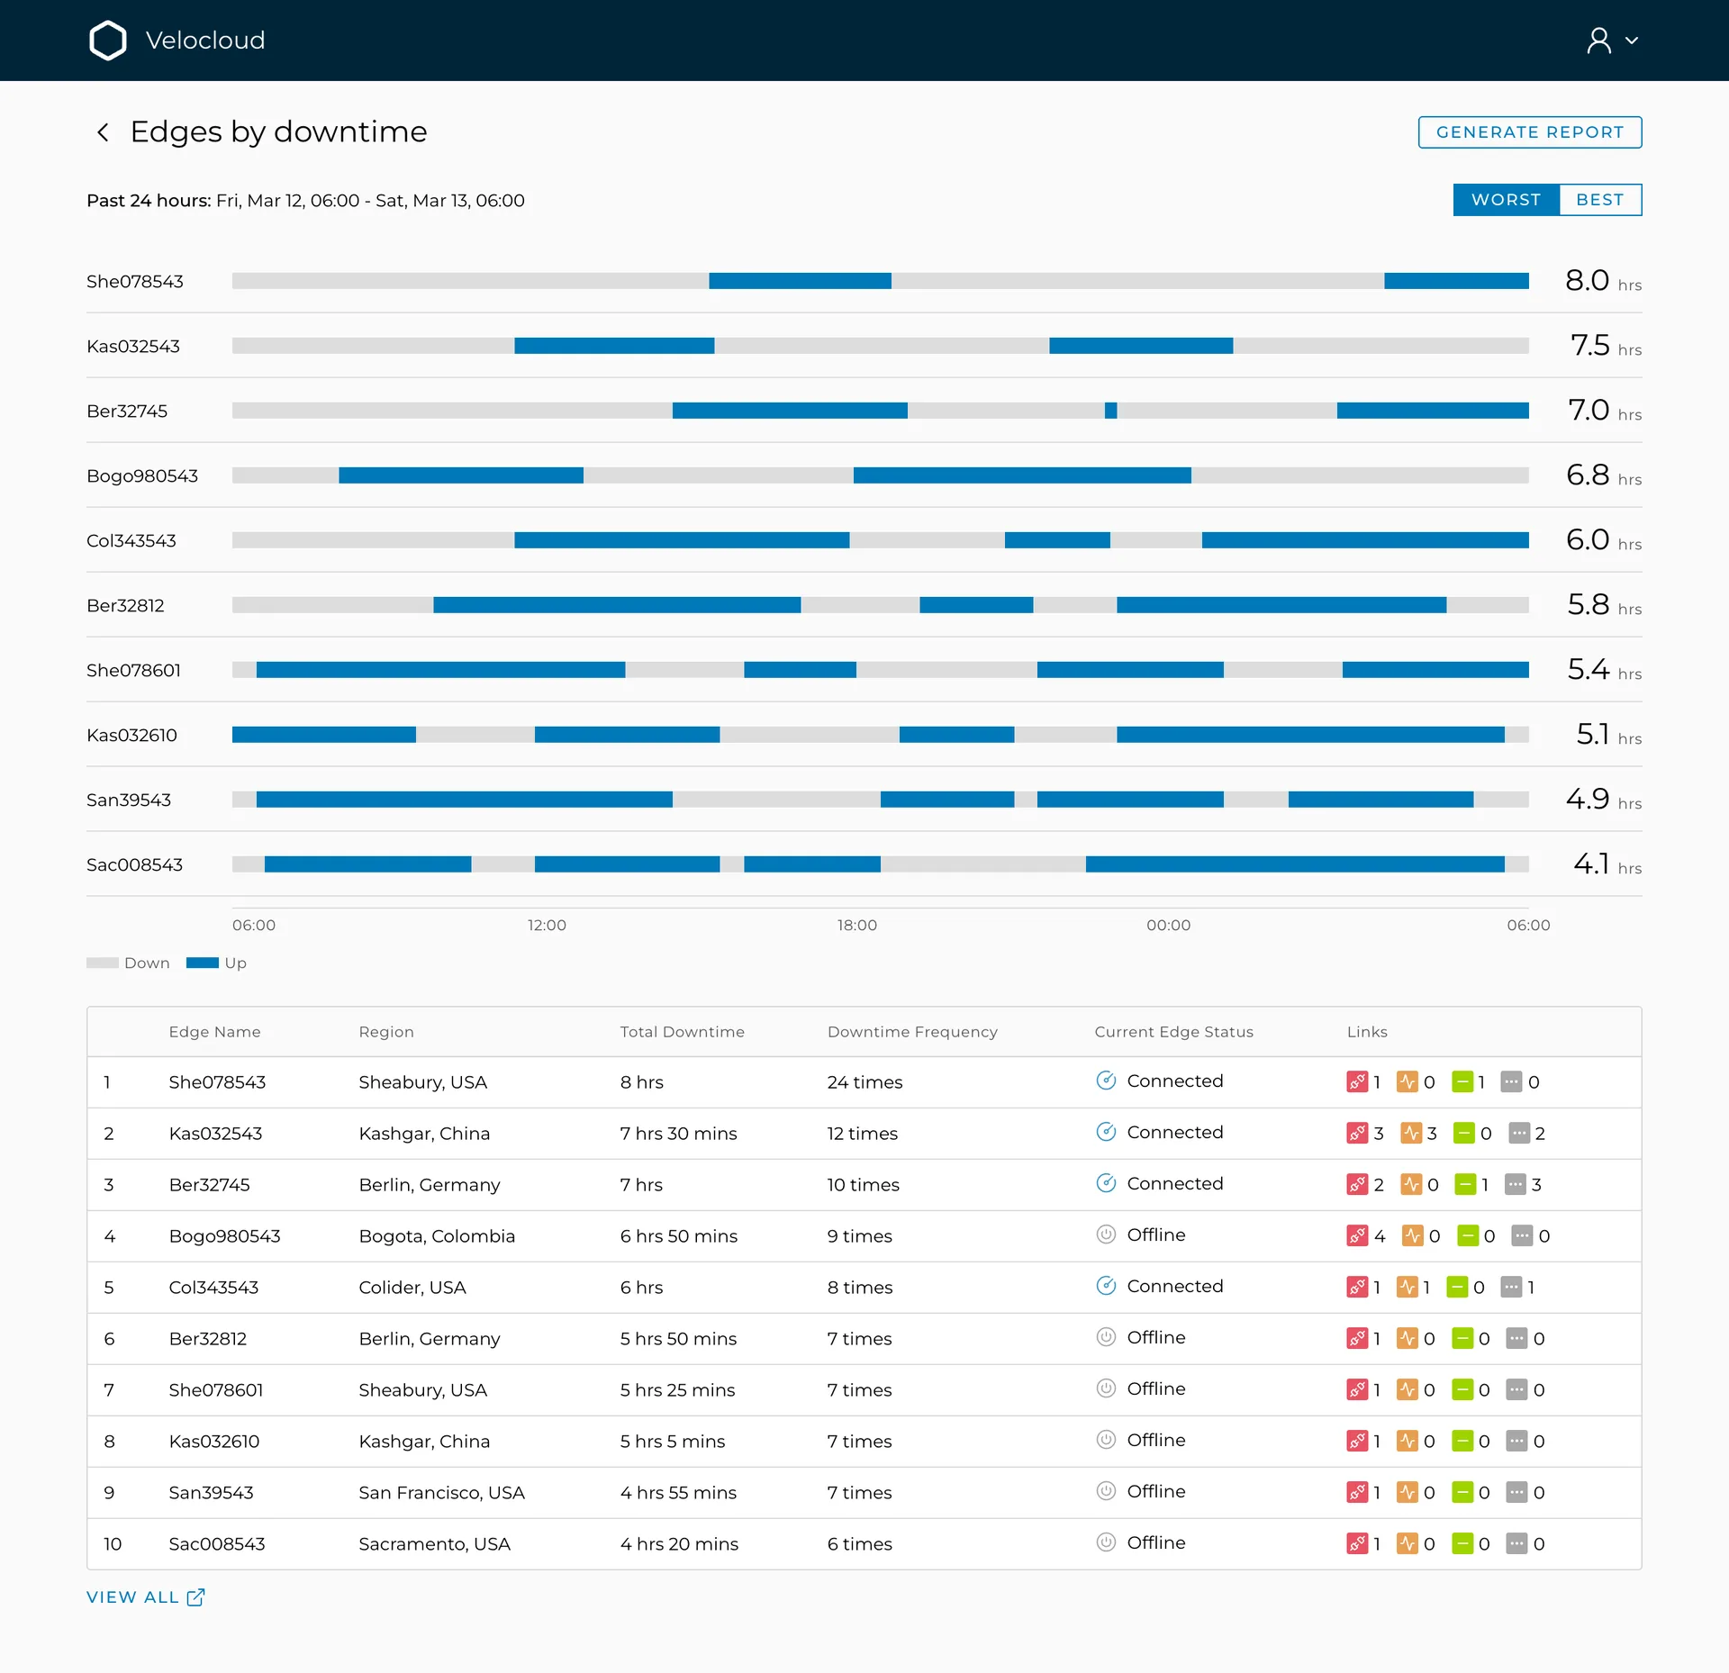Click the blue Up legend swatch
The height and width of the screenshot is (1673, 1729).
click(x=203, y=963)
